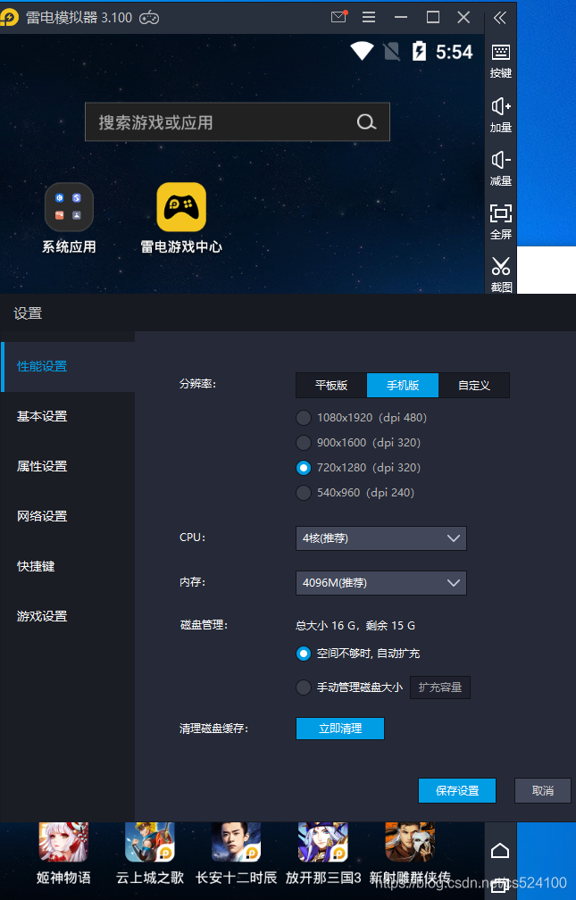
Task: Switch resolution to 自定义 tab
Action: pyautogui.click(x=474, y=385)
